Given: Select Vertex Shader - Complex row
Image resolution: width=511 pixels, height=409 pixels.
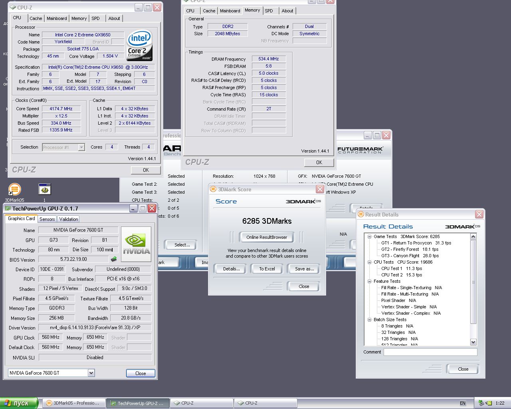Looking at the screenshot, I should click(411, 313).
